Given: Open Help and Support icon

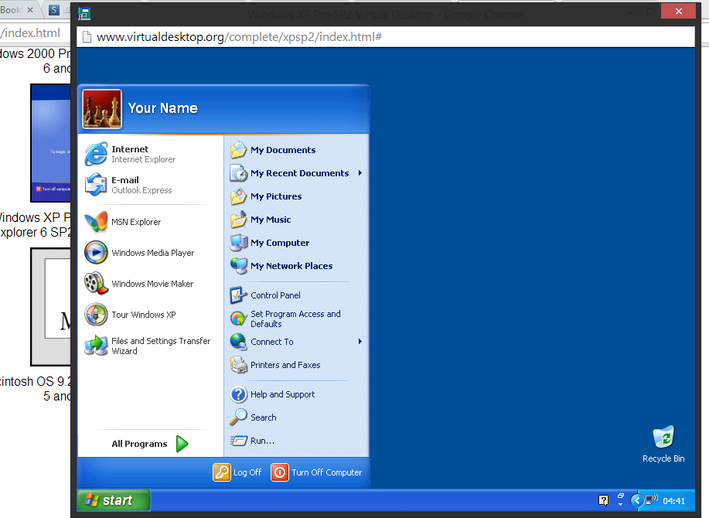Looking at the screenshot, I should 239,394.
